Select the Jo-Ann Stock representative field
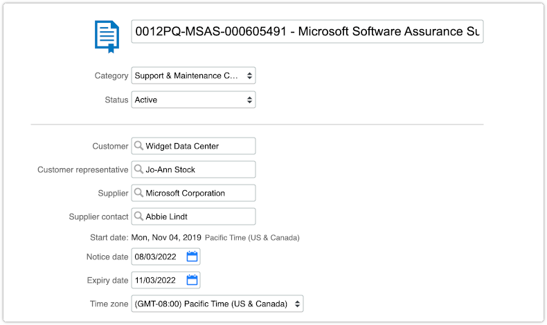The height and width of the screenshot is (325, 547). pyautogui.click(x=193, y=169)
